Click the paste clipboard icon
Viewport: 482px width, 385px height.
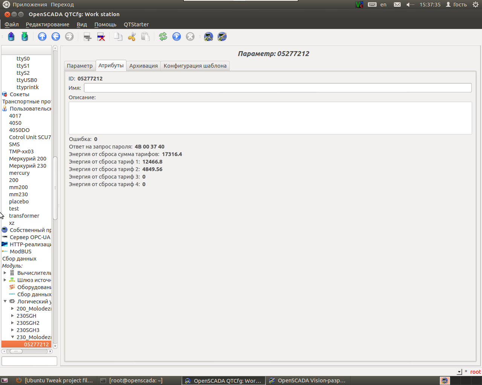click(x=145, y=36)
